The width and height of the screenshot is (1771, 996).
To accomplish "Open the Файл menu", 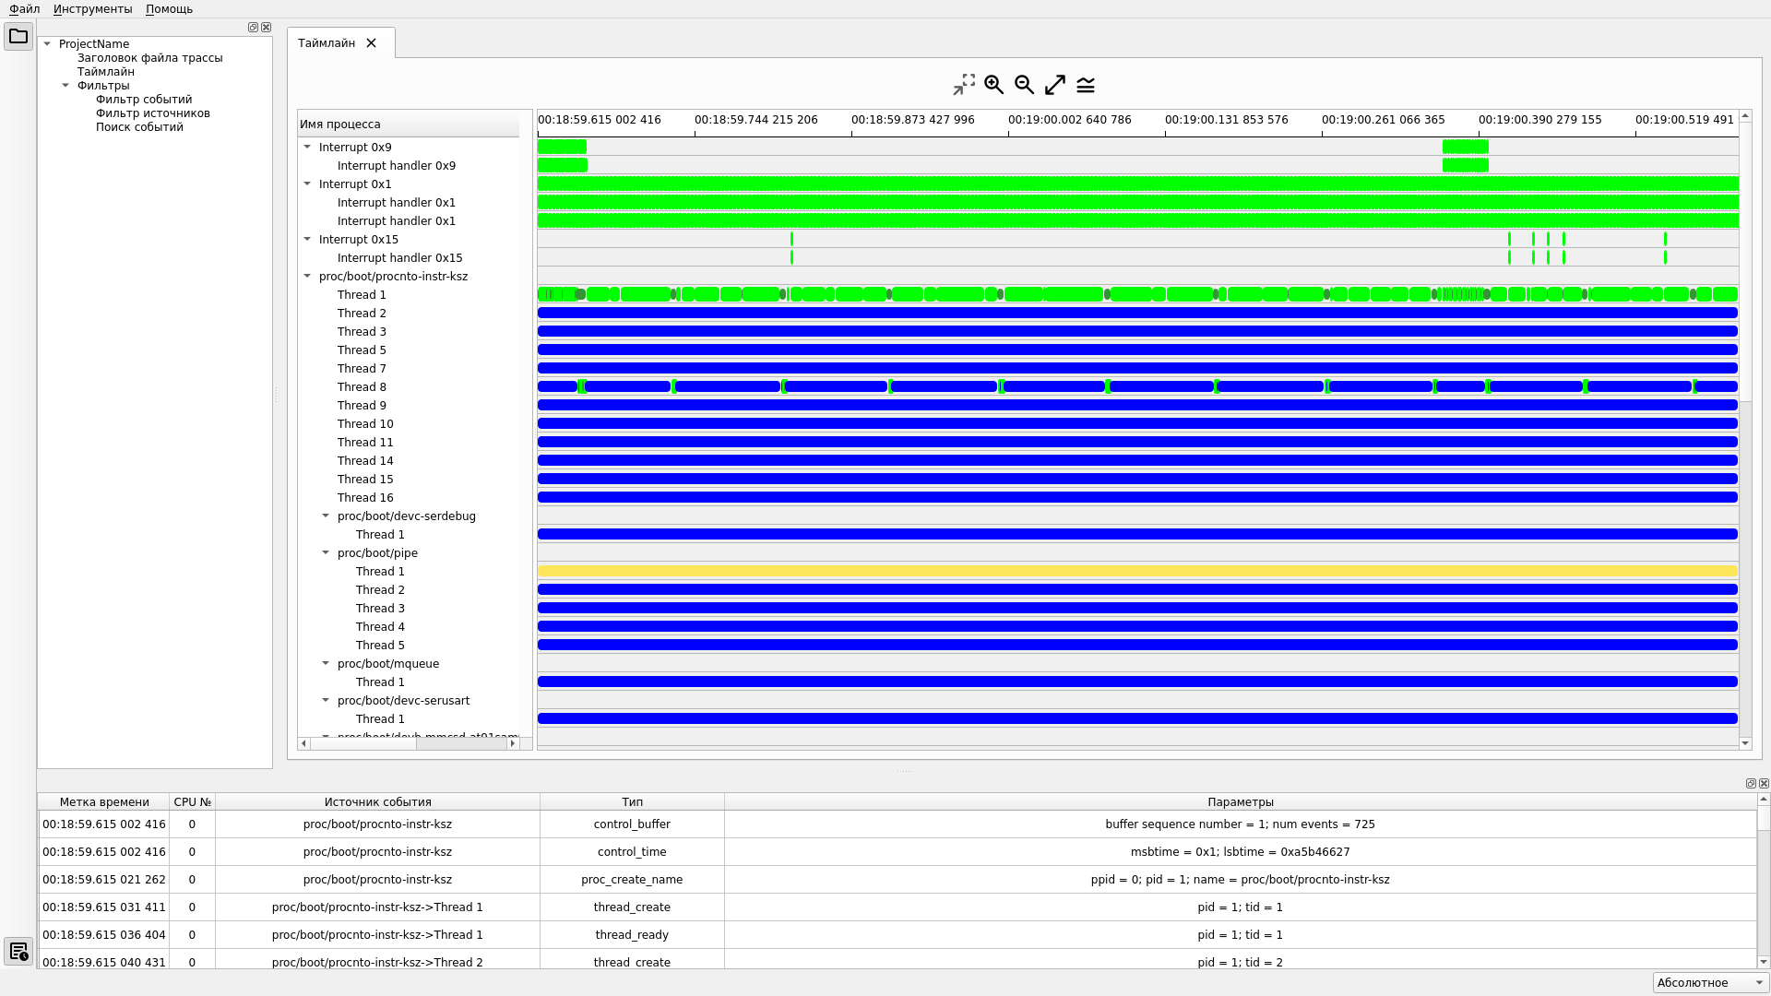I will (x=25, y=9).
